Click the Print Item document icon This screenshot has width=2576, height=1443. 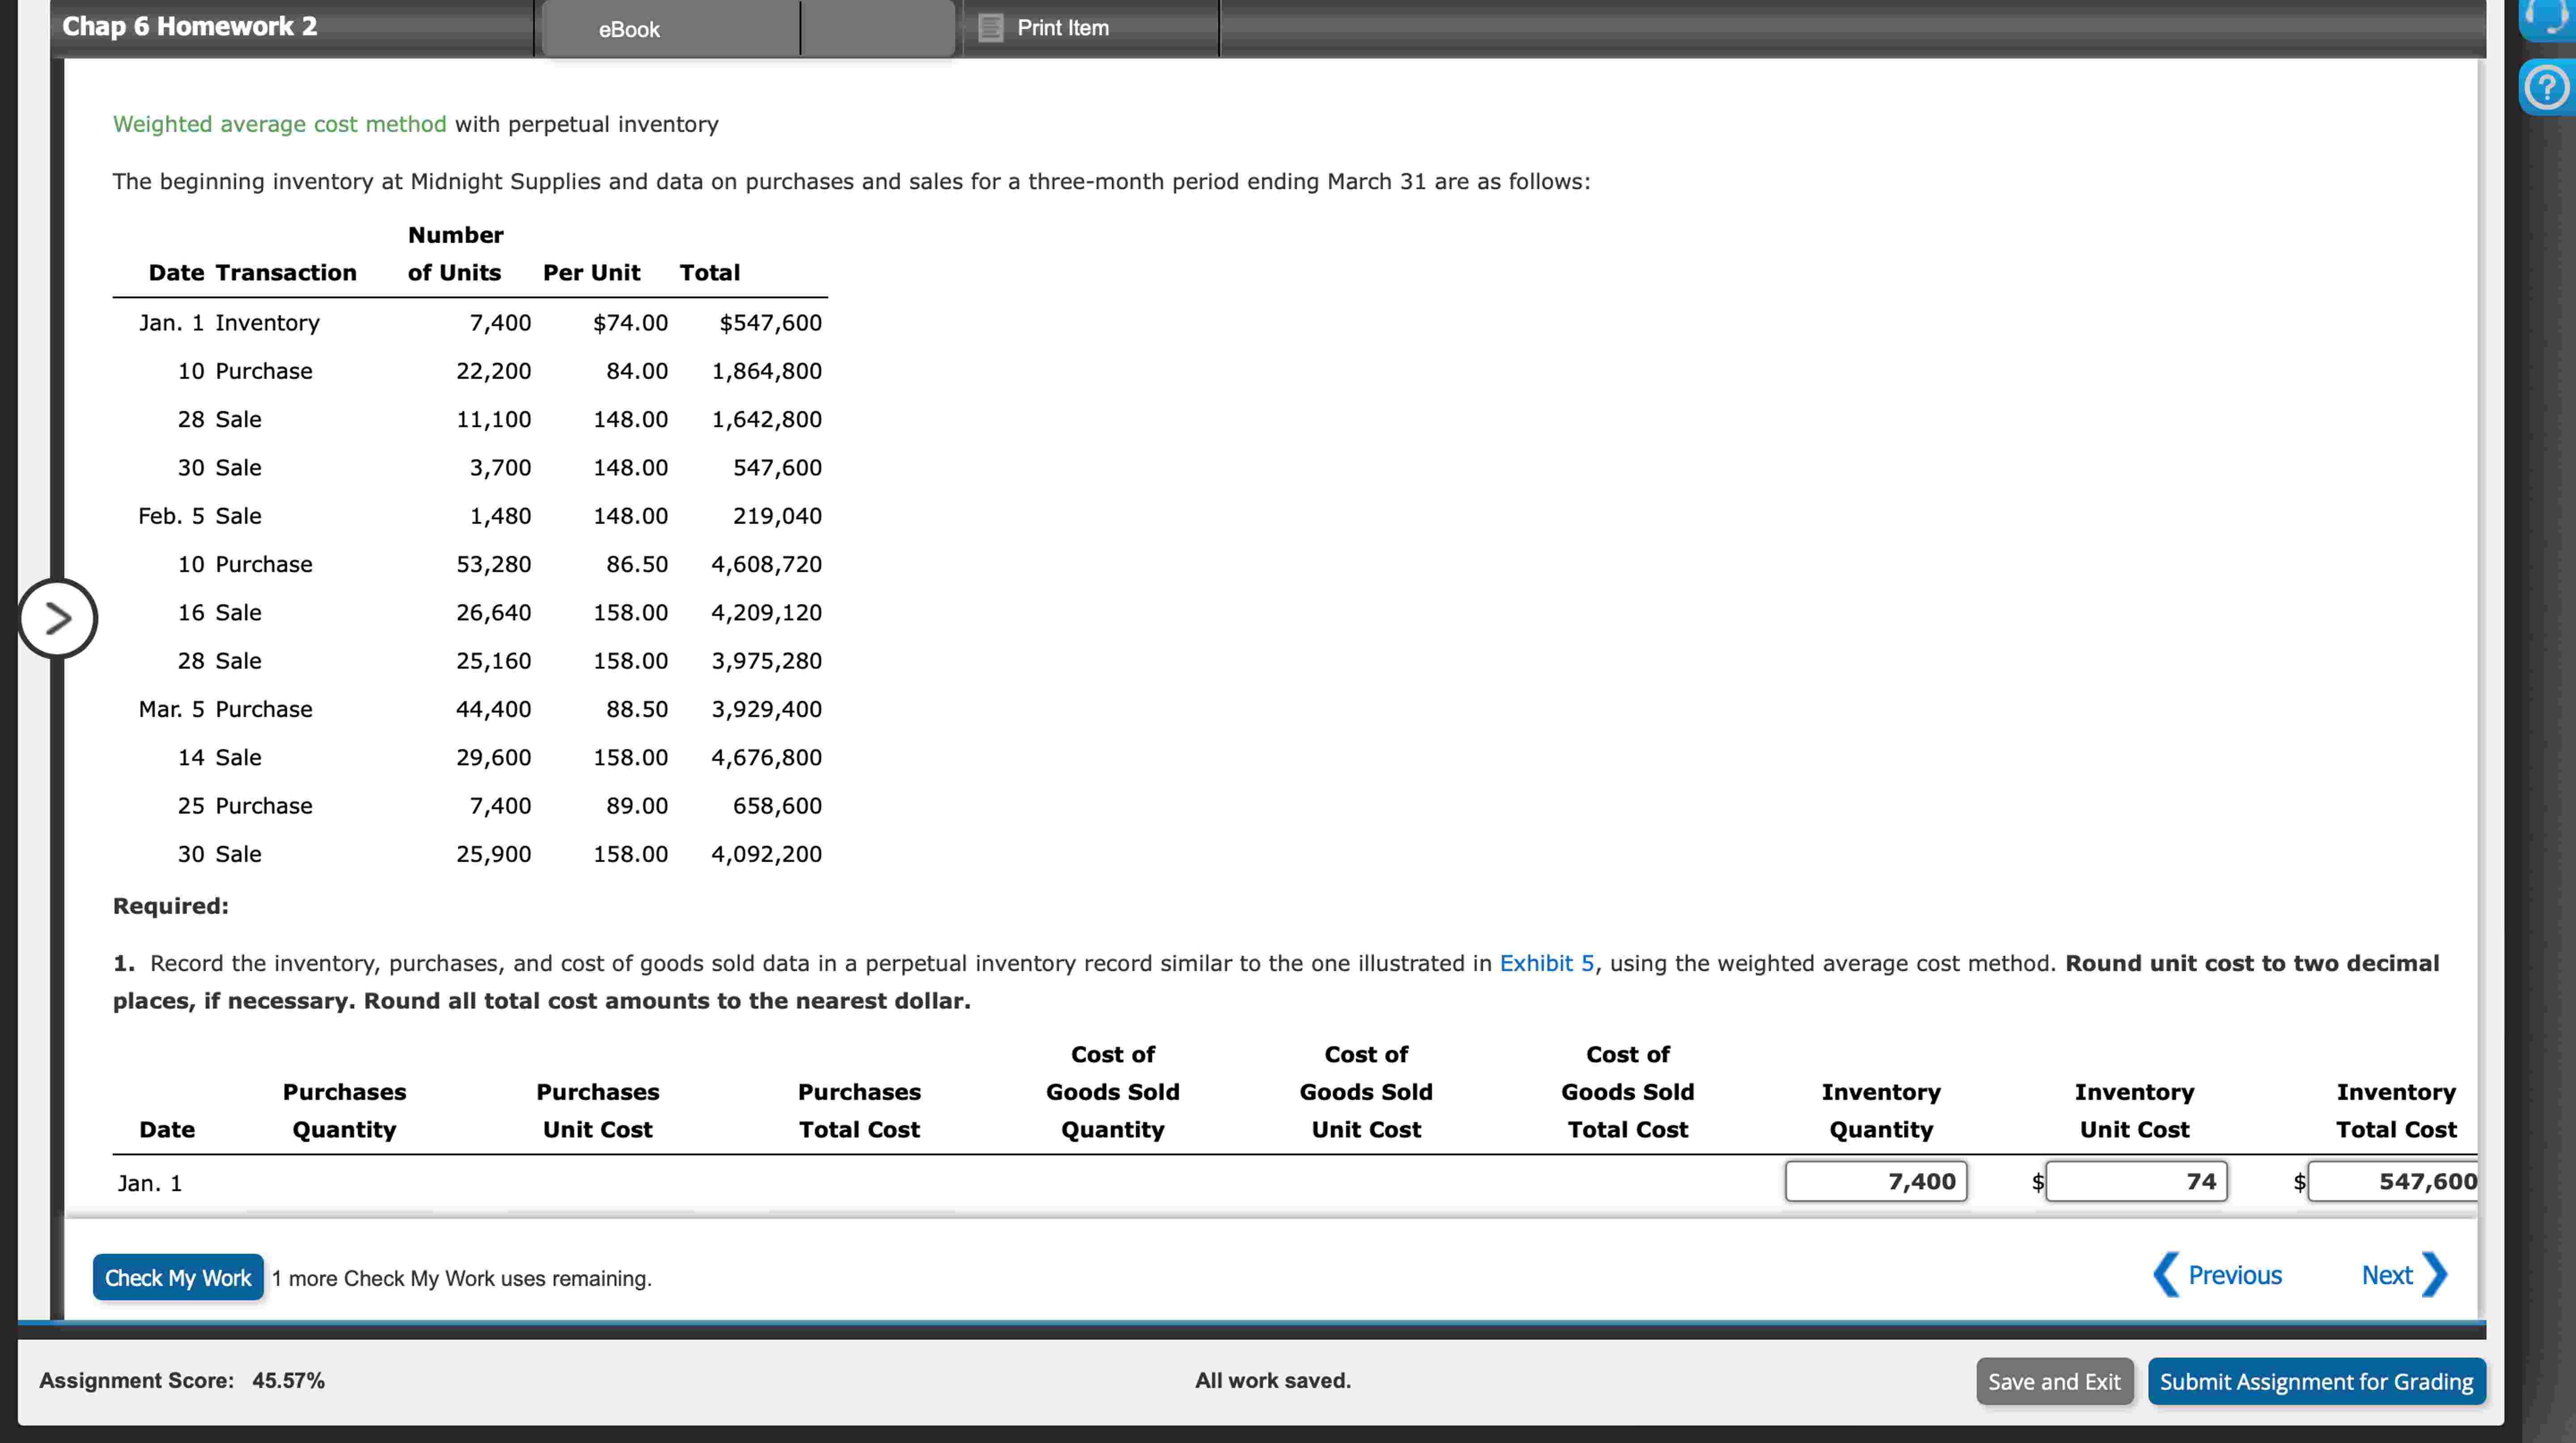990,28
